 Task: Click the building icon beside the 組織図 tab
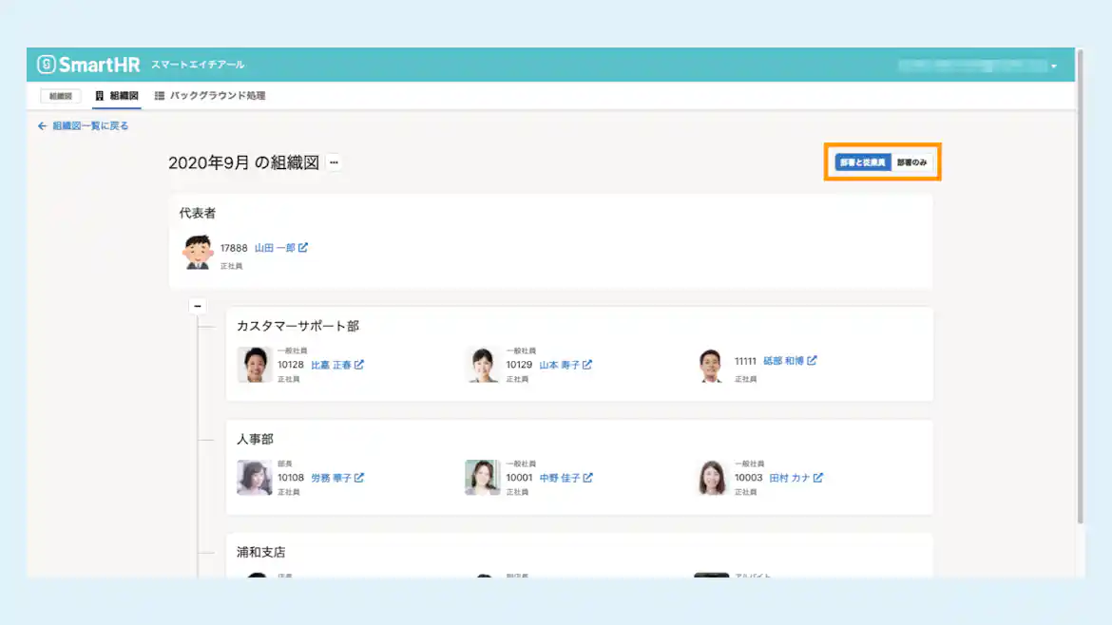click(x=99, y=95)
